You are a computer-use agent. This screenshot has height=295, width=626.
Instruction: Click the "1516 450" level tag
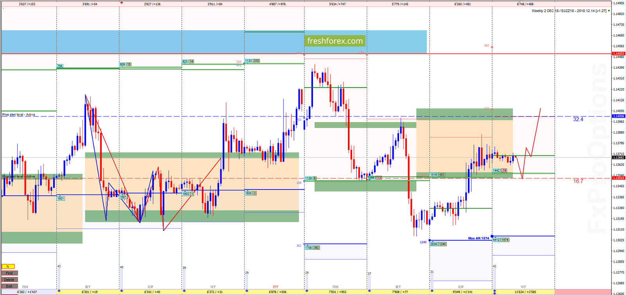click(437, 175)
